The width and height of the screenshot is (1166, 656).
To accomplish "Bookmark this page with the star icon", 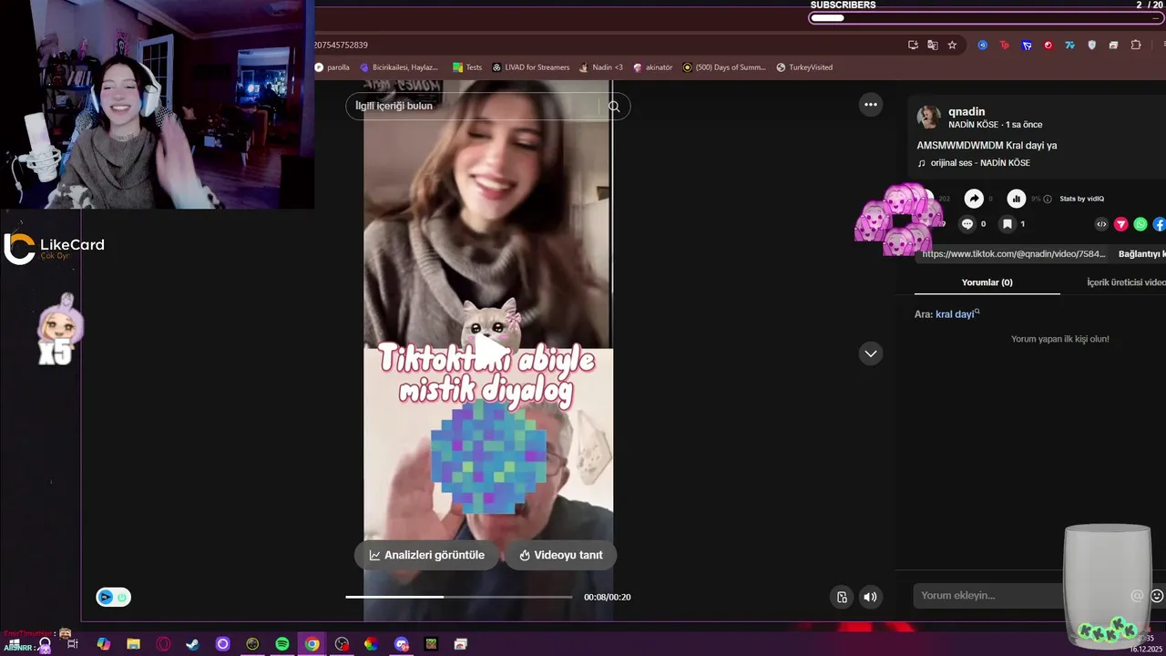I will 952,45.
